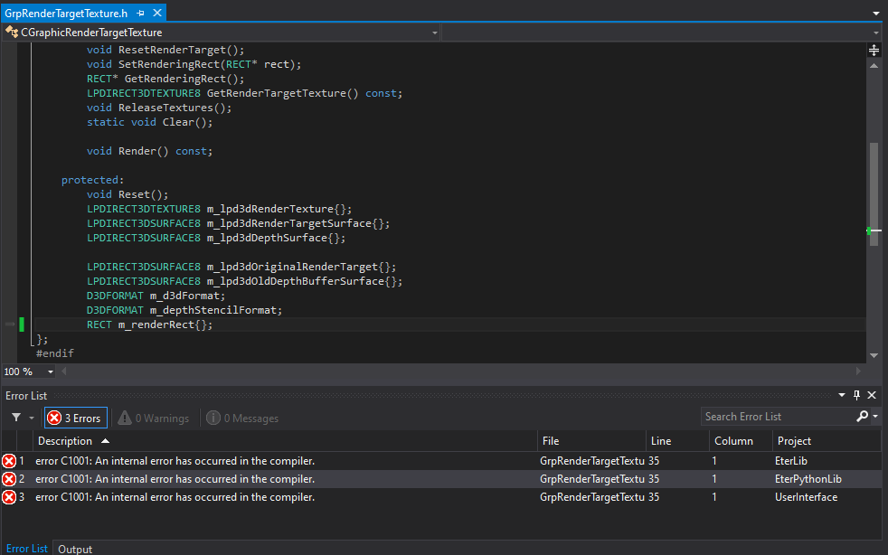Image resolution: width=888 pixels, height=555 pixels.
Task: Switch to the Output bottom tab
Action: click(x=75, y=549)
